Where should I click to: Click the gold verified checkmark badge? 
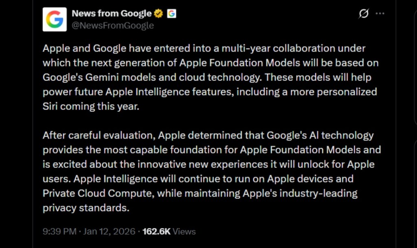click(158, 13)
